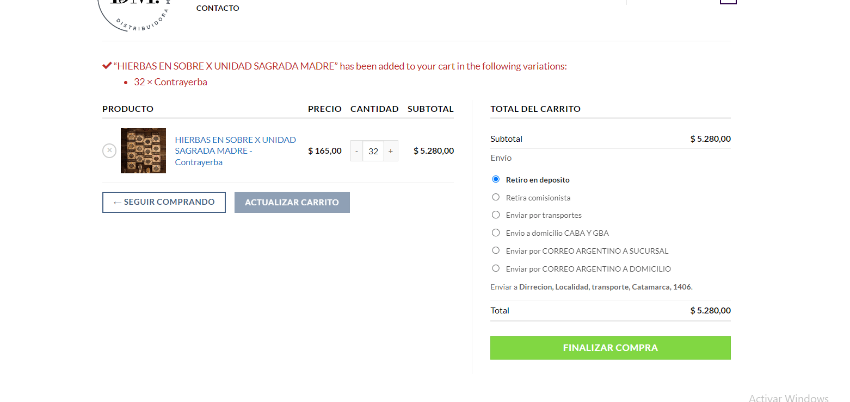Click the CANTIDAD column header
Viewport: 850px width, 402px height.
pyautogui.click(x=374, y=109)
